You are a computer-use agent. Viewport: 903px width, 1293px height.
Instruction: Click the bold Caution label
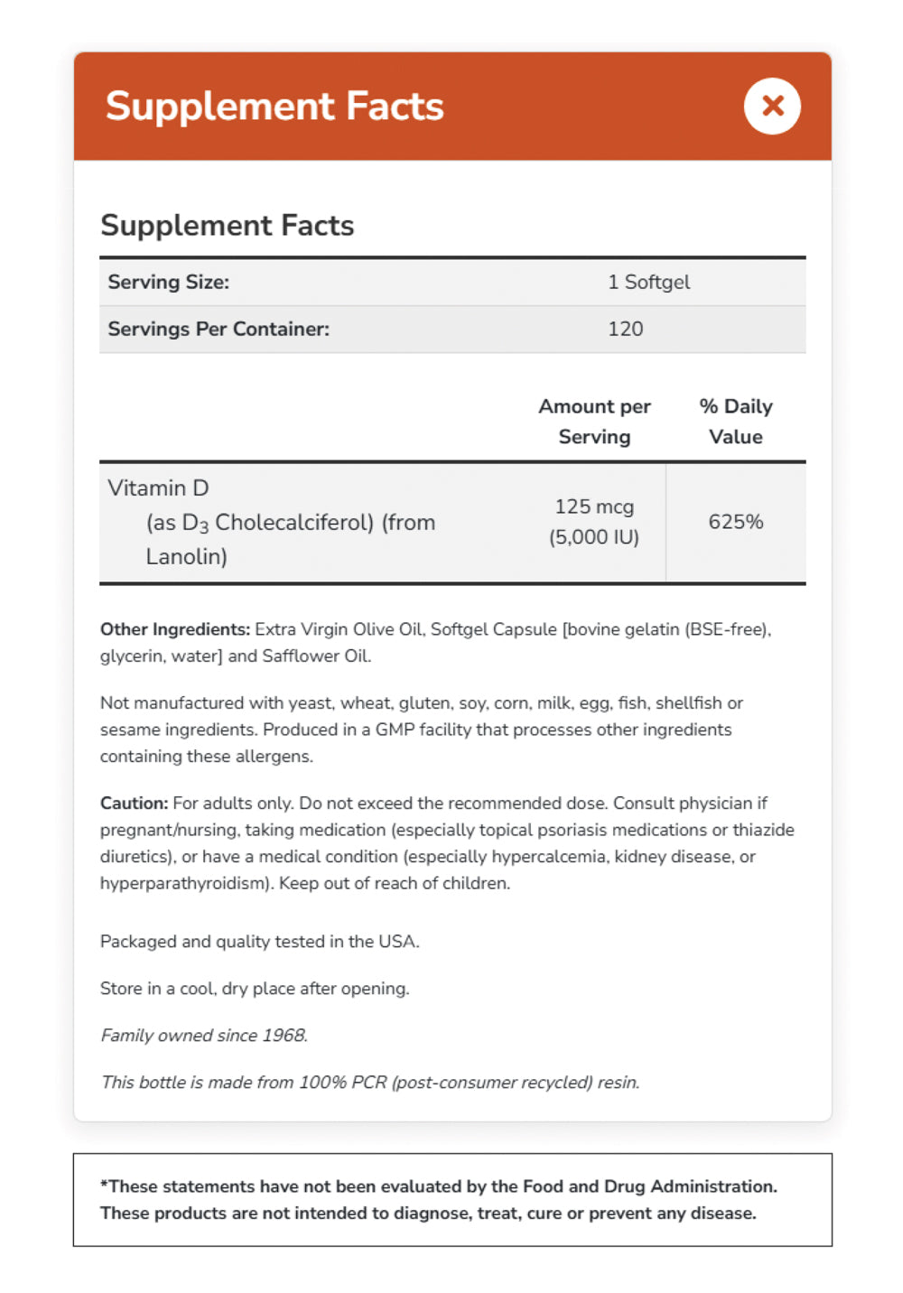134,804
